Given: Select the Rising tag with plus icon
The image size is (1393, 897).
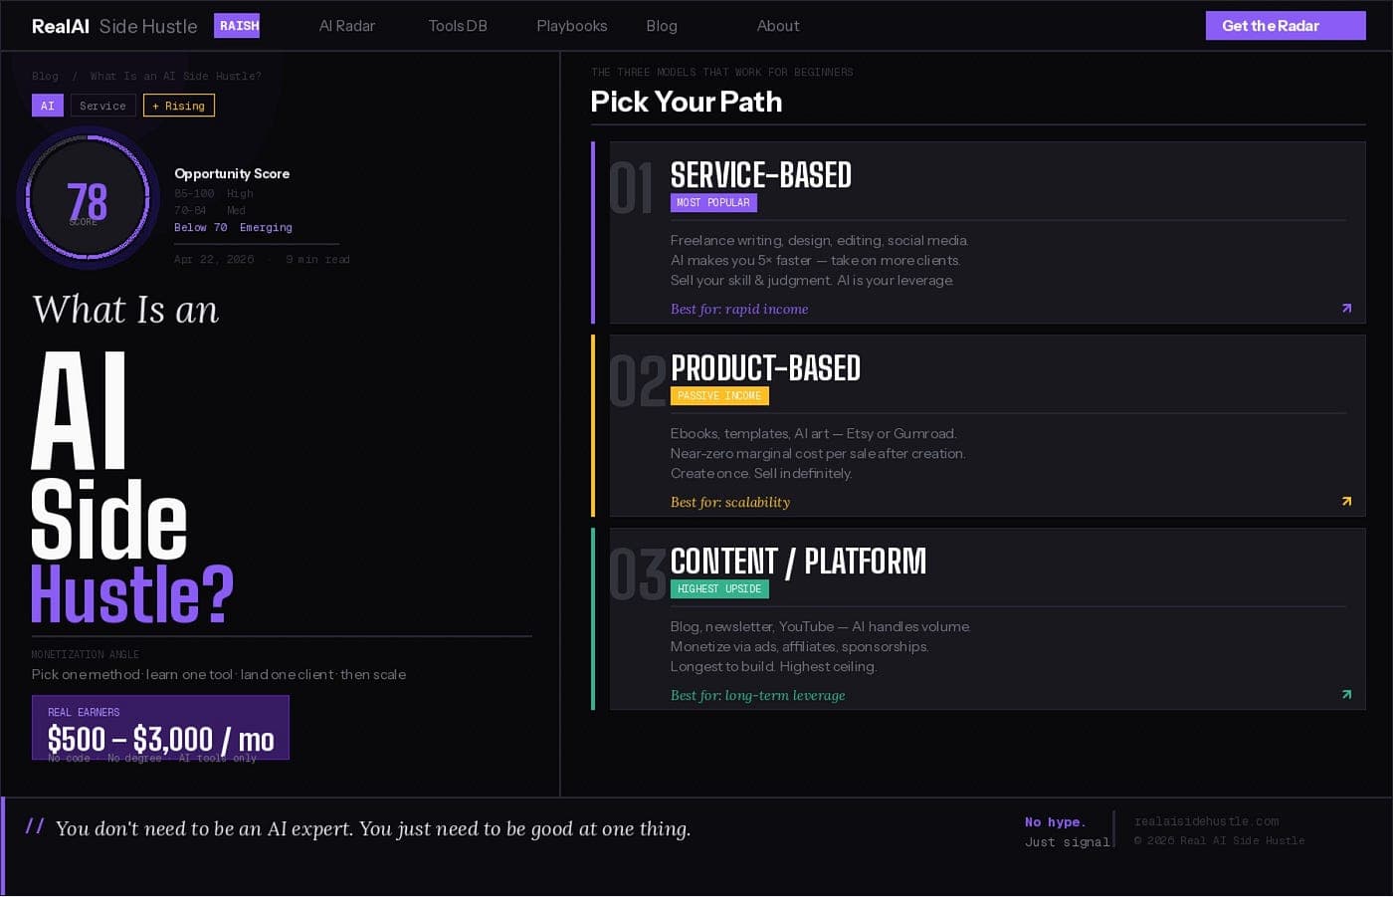Looking at the screenshot, I should 179,106.
